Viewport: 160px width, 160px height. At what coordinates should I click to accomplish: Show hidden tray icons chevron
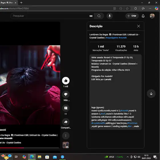tap(127, 157)
